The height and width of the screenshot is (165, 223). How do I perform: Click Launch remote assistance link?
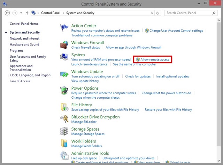pos(89,64)
